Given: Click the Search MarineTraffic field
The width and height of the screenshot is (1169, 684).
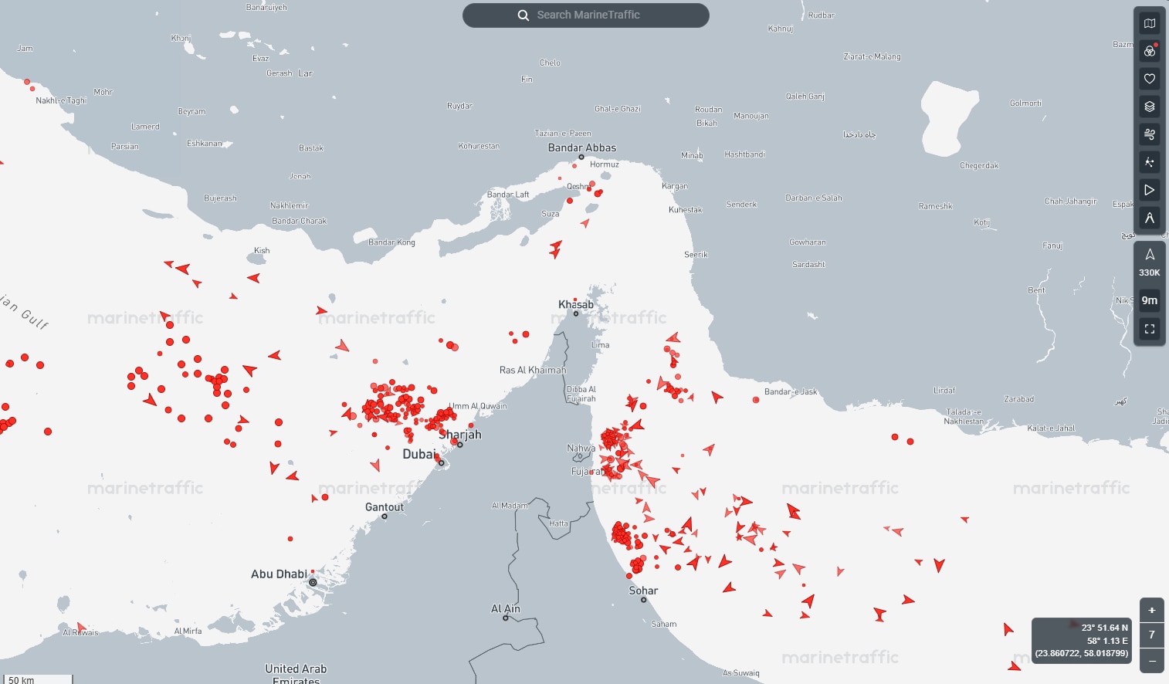Looking at the screenshot, I should (x=585, y=15).
